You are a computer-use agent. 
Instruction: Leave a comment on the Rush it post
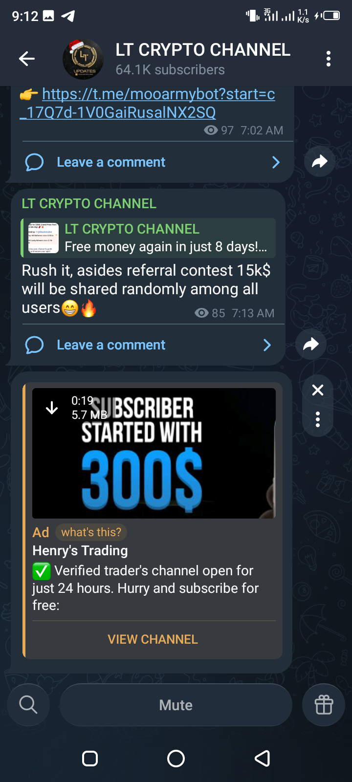(111, 345)
